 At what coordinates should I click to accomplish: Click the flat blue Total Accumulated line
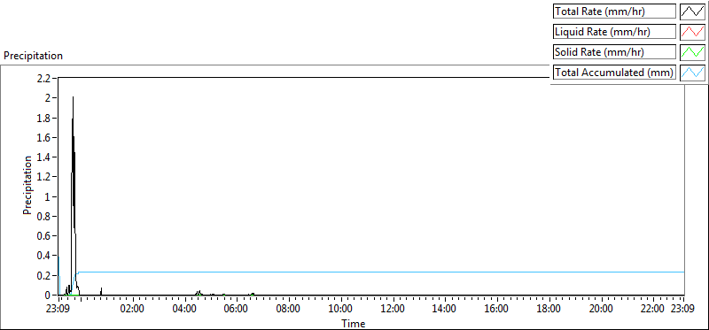coord(380,272)
